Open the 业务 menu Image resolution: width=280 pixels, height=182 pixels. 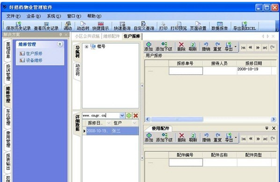click(x=34, y=16)
